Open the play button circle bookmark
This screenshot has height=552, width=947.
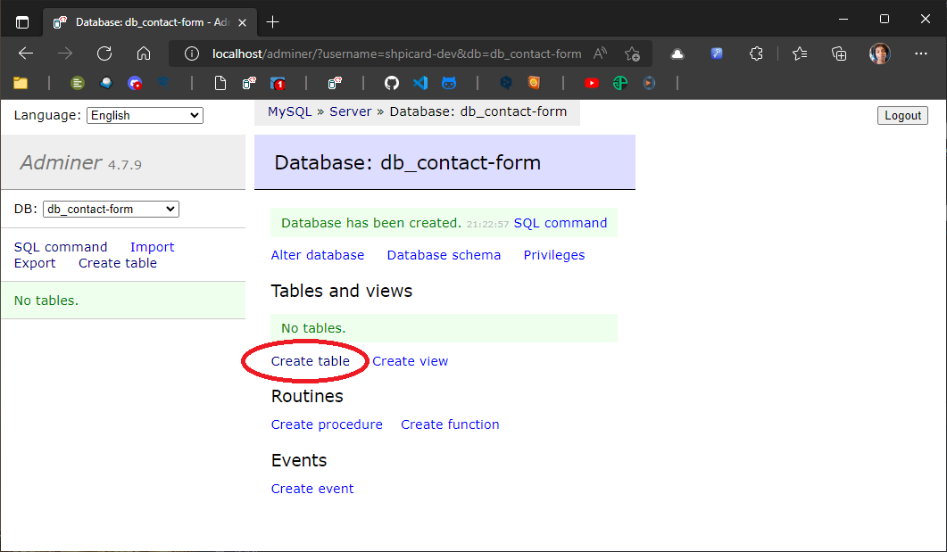(x=649, y=83)
